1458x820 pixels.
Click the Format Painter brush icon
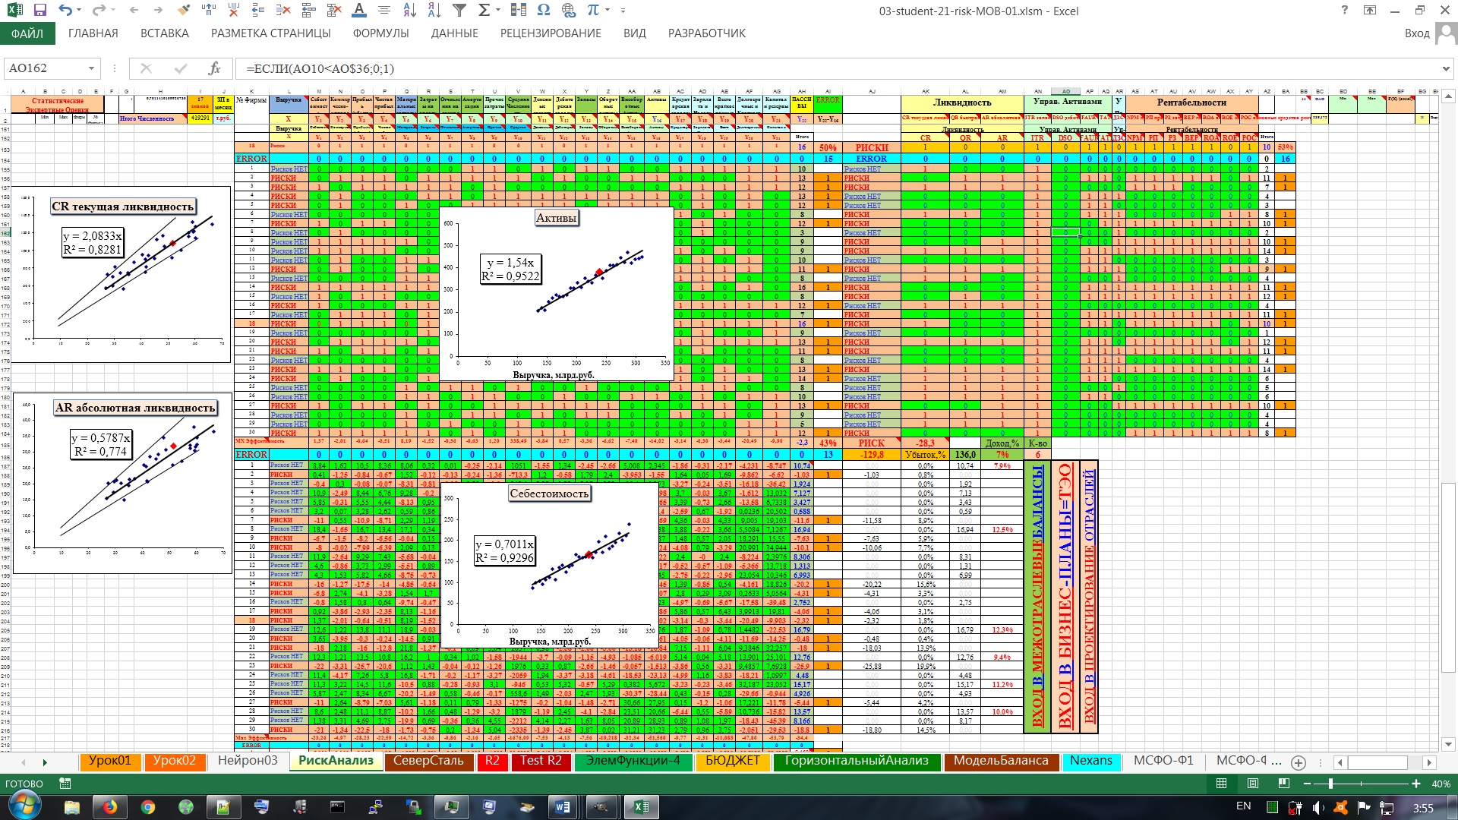click(x=184, y=11)
